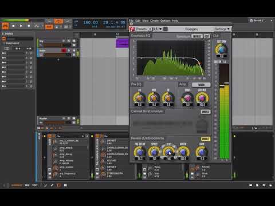Stop playback in the transport
The image size is (275, 206).
tap(13, 26)
